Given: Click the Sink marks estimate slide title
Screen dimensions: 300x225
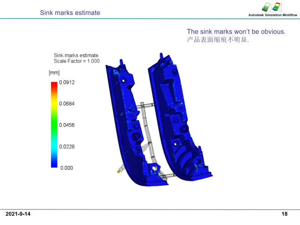Looking at the screenshot, I should click(70, 13).
